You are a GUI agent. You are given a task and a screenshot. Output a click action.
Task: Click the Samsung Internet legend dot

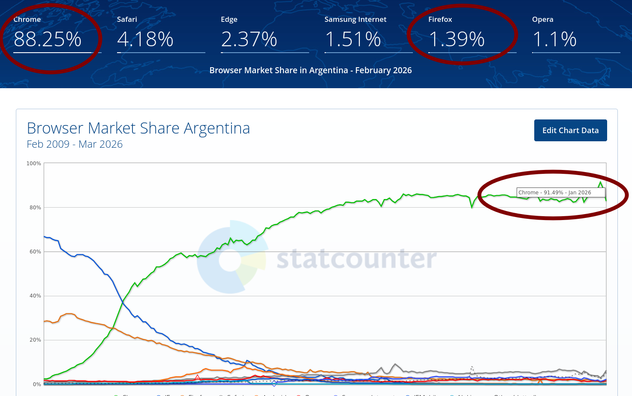click(x=335, y=395)
